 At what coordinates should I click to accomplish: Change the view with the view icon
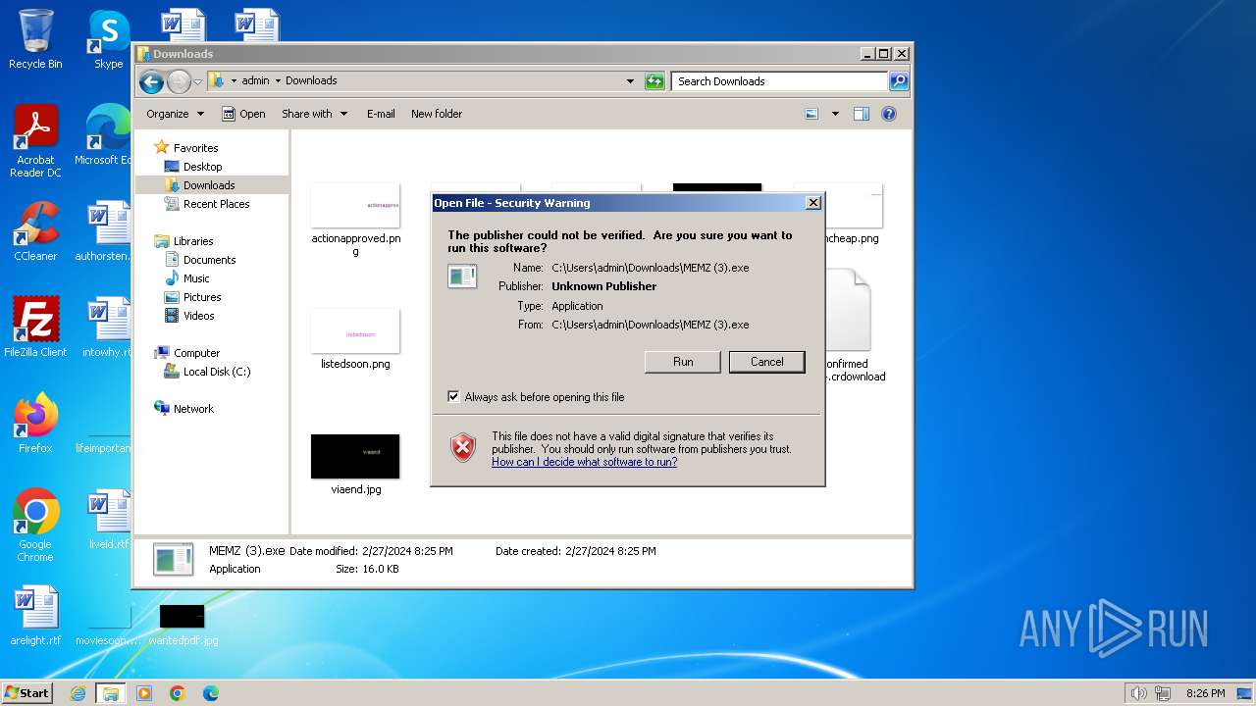tap(811, 114)
